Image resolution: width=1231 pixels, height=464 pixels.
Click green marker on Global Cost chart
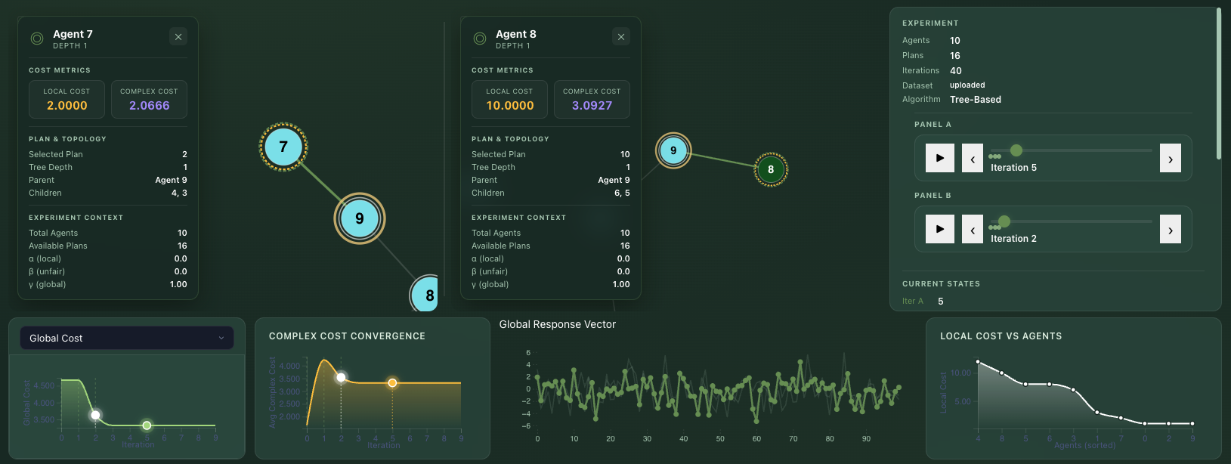point(147,425)
